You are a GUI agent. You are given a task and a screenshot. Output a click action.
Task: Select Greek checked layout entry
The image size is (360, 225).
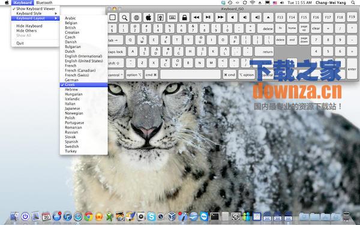(83, 85)
